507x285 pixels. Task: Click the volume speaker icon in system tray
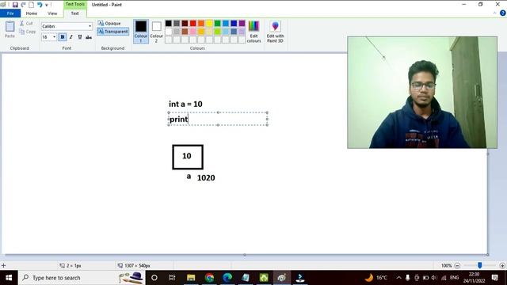click(x=434, y=278)
